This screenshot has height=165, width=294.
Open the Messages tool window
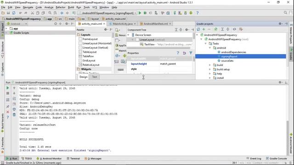[93, 159]
